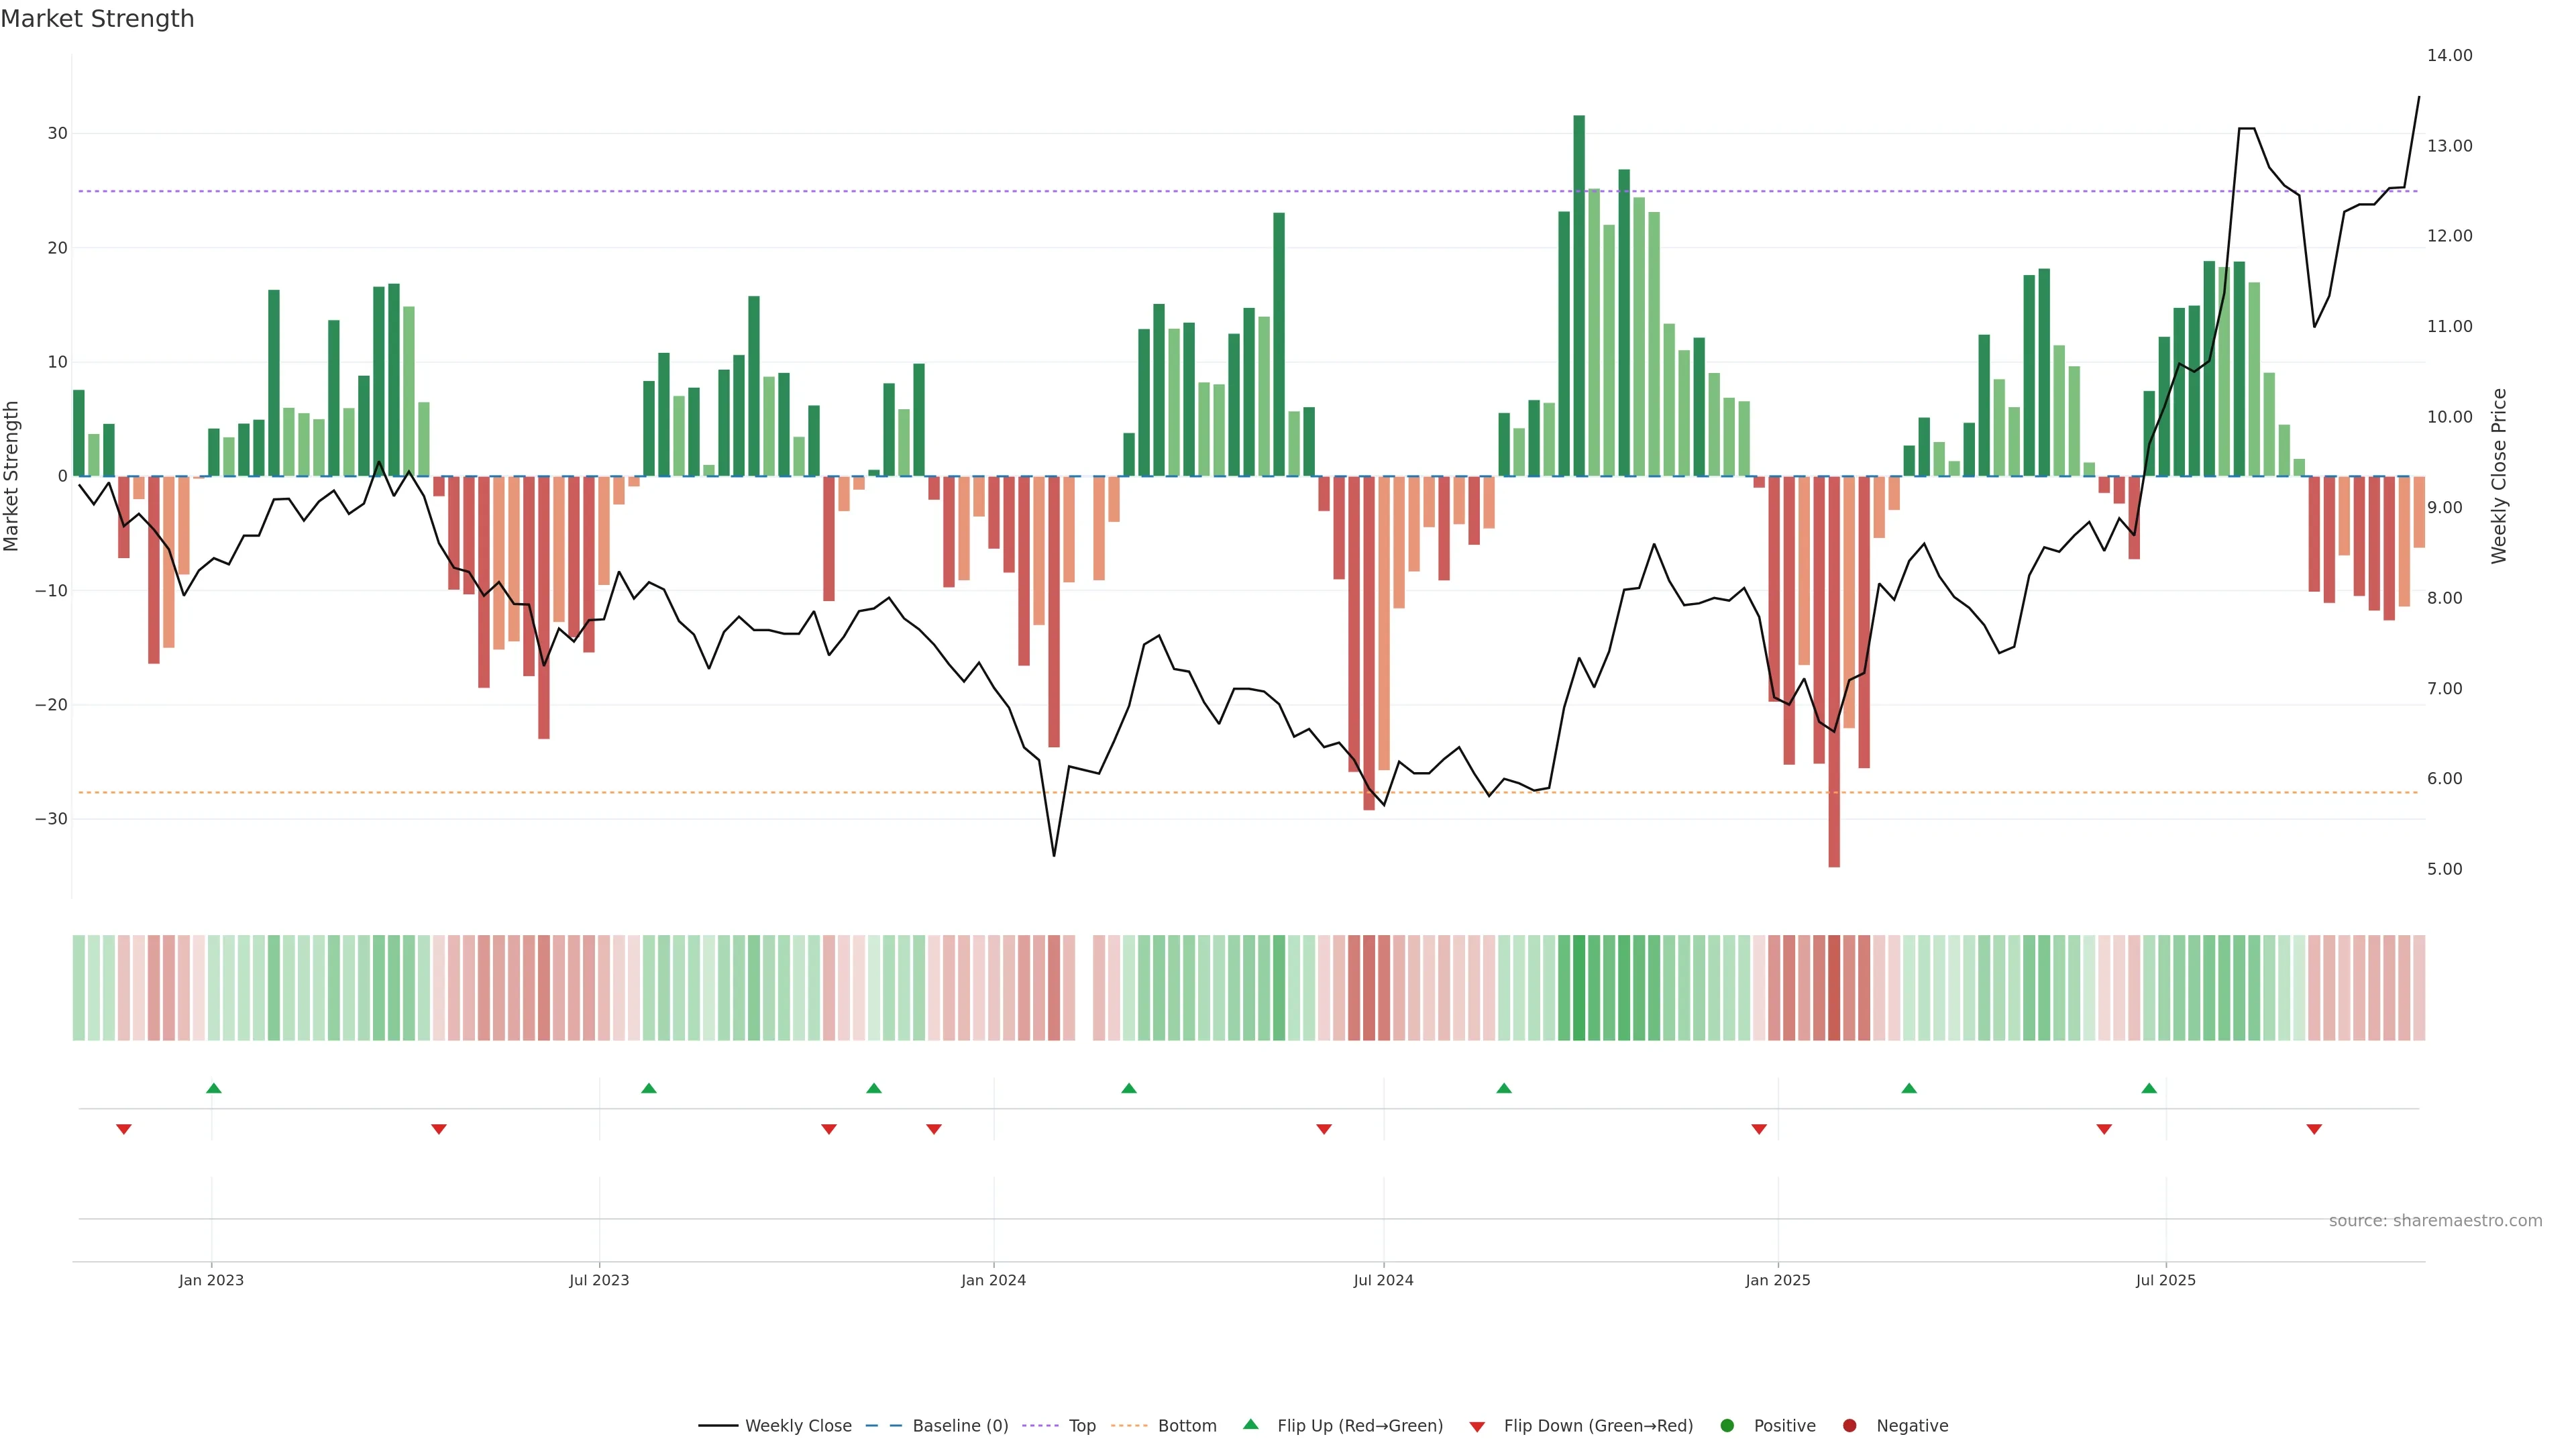Image resolution: width=2576 pixels, height=1449 pixels.
Task: Click the Jul 2025 x-axis label
Action: point(2165,1280)
